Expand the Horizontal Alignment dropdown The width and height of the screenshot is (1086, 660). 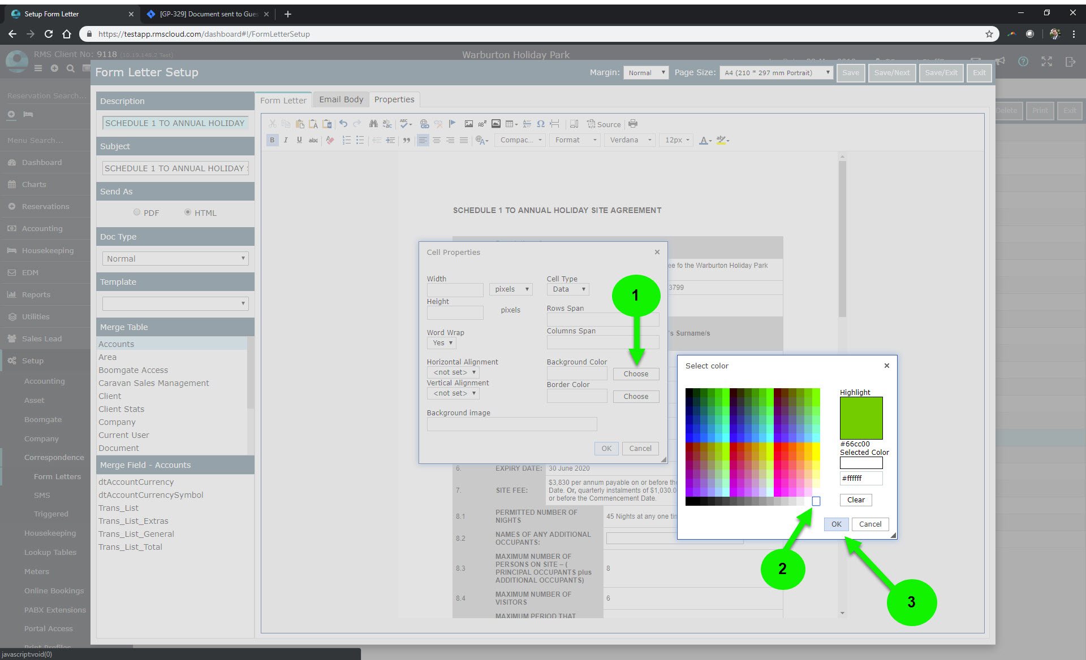453,372
